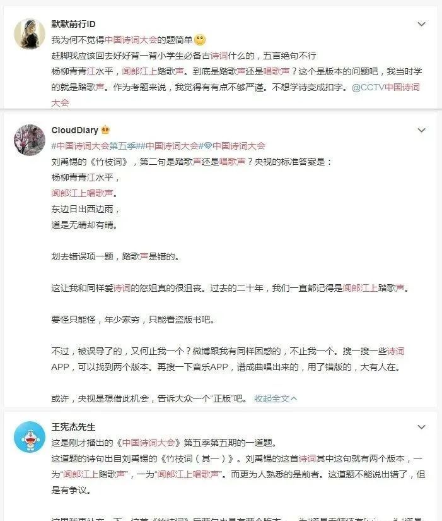Expand options chevron on 默默前行ID's post
This screenshot has width=442, height=521.
[421, 24]
